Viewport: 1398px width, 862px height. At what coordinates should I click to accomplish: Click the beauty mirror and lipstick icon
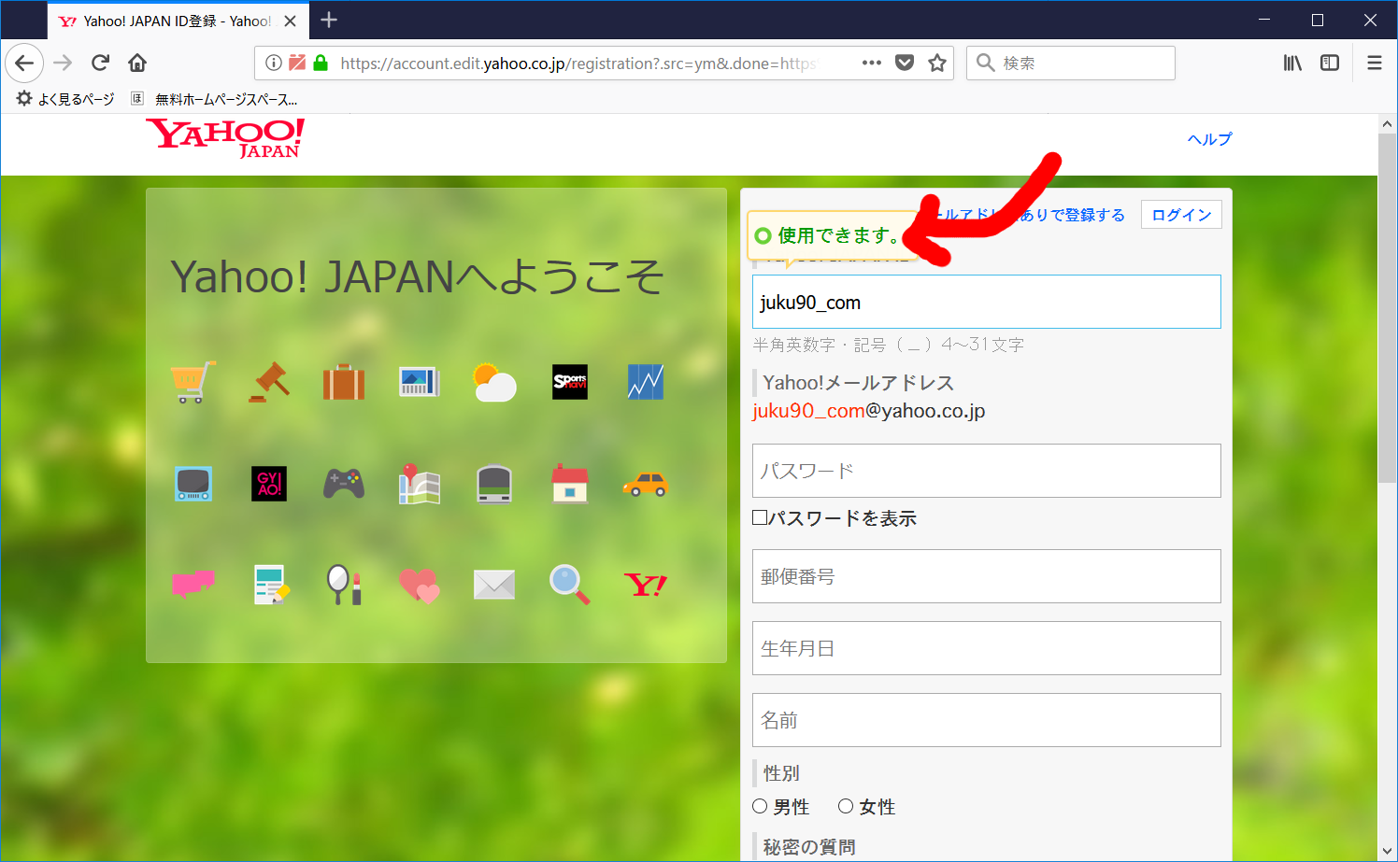pos(344,585)
